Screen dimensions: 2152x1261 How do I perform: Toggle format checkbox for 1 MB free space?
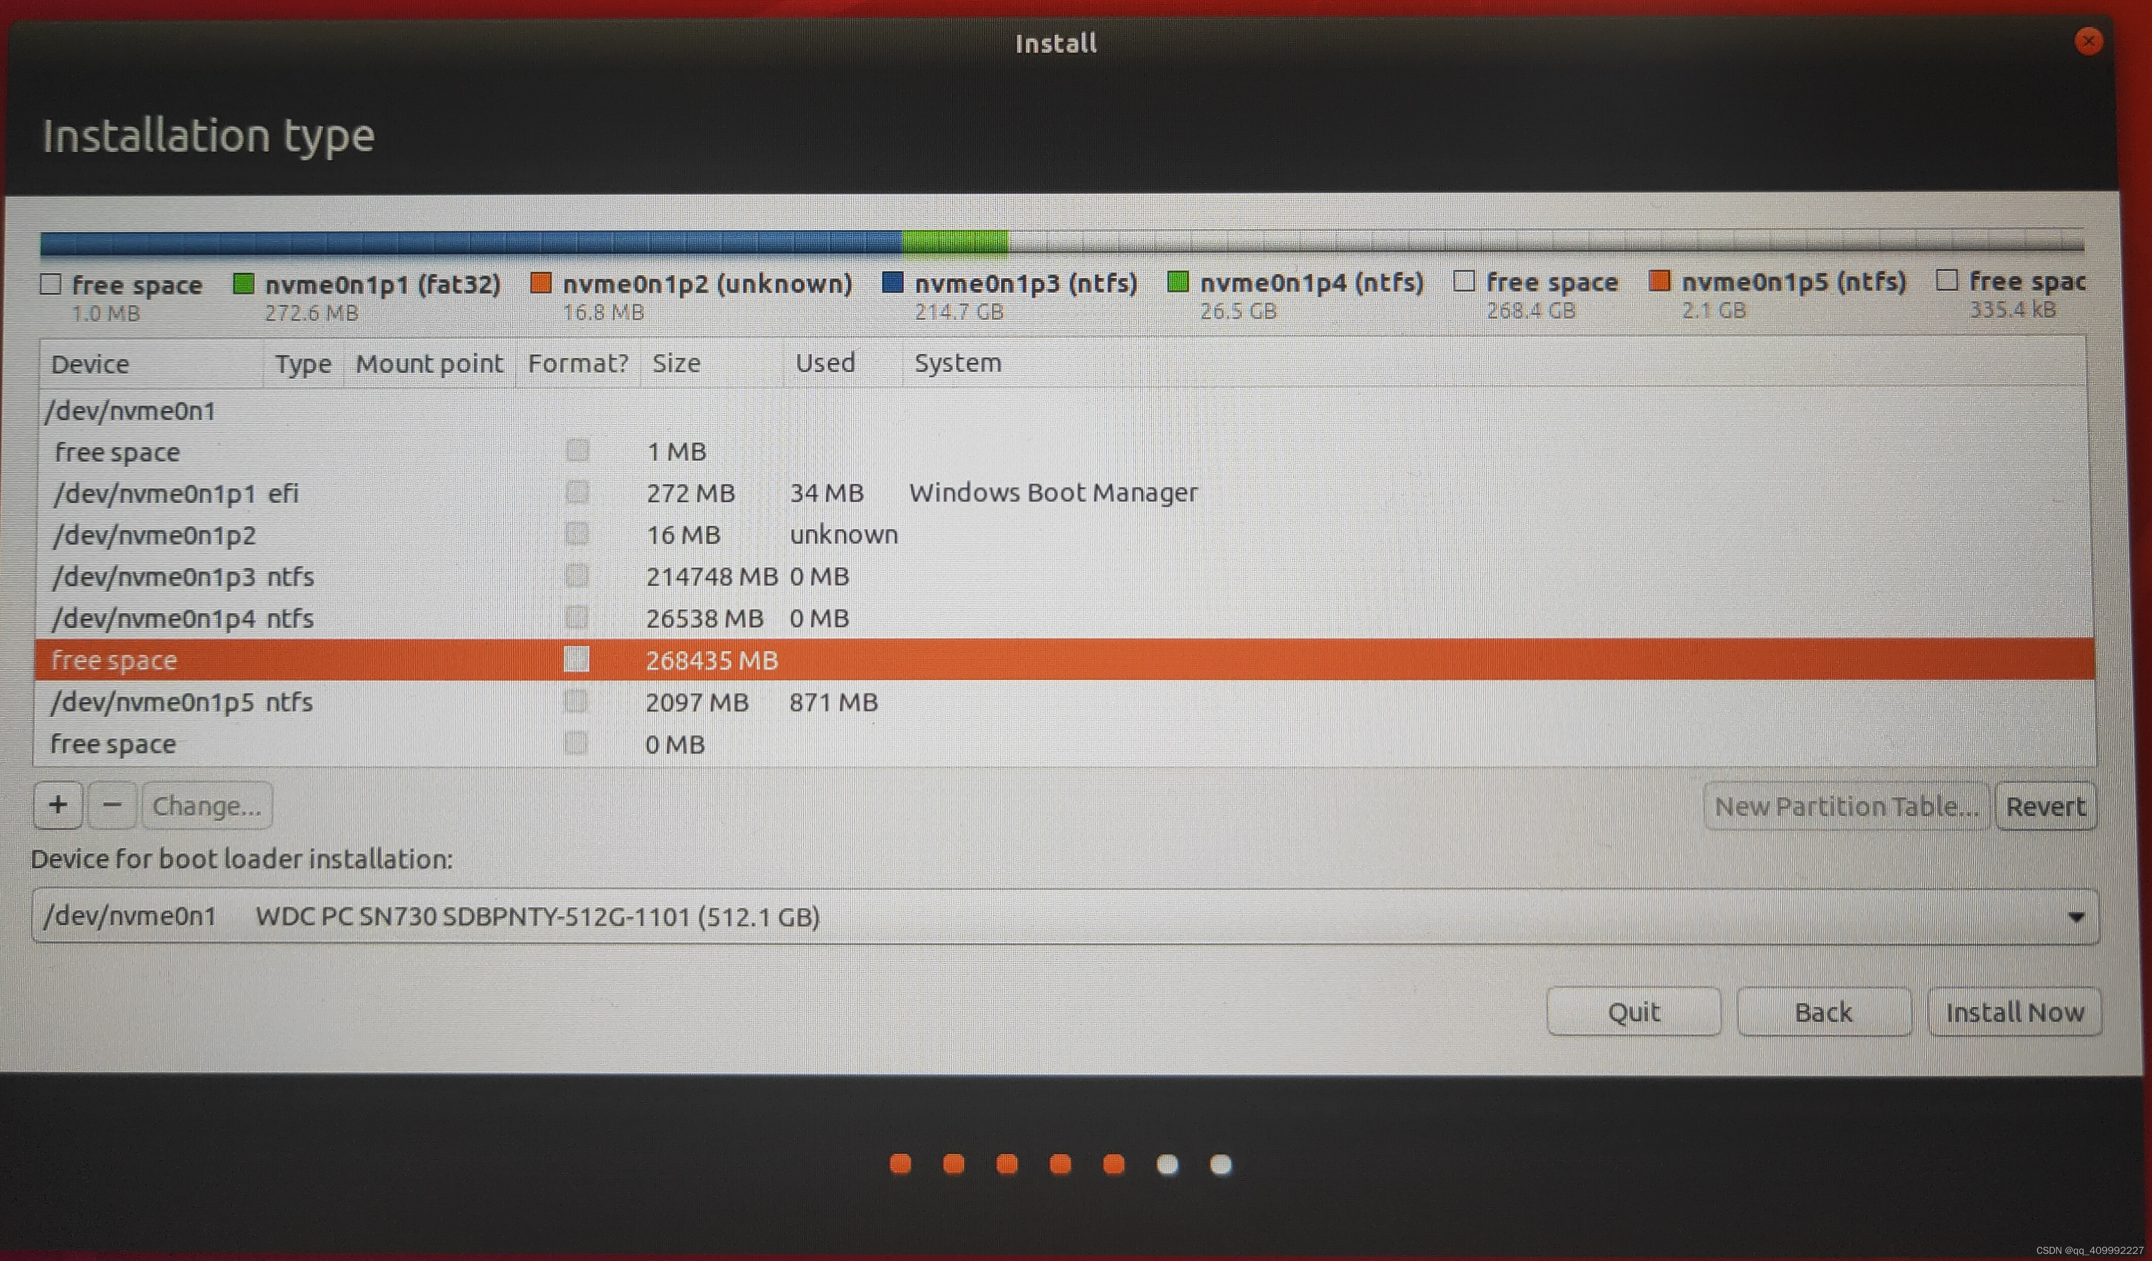(x=578, y=450)
